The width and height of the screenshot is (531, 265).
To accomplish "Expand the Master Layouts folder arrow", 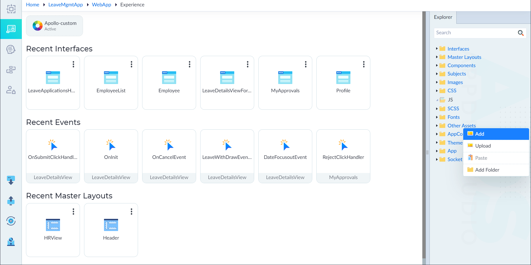I will pyautogui.click(x=437, y=57).
